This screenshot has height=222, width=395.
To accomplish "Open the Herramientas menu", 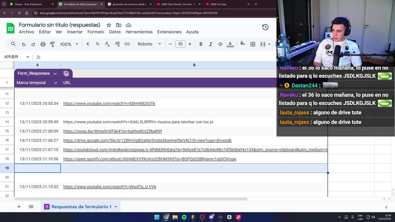I will click(139, 32).
